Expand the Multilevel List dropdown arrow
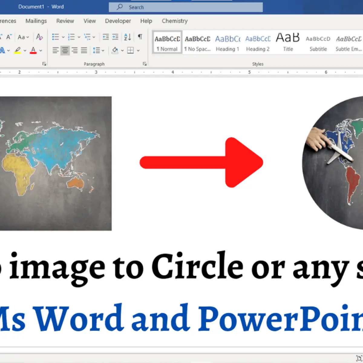 (94, 37)
